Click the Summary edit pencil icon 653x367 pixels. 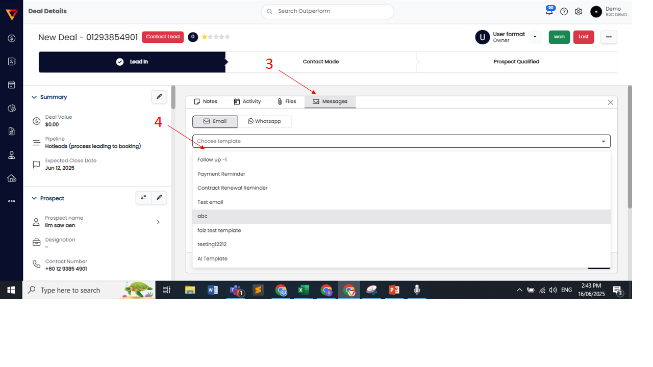tap(159, 97)
